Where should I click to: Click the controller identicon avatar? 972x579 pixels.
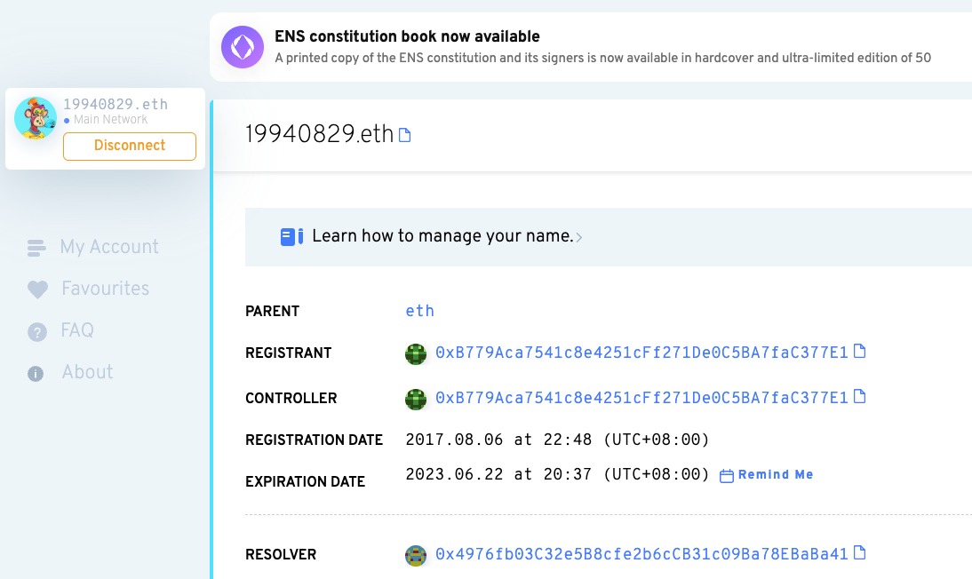(x=416, y=399)
